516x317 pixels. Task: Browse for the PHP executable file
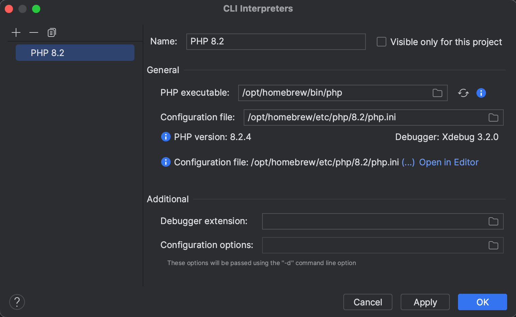pos(437,93)
